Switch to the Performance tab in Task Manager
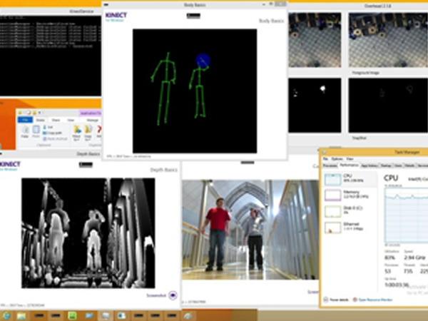428x321 pixels. pyautogui.click(x=349, y=165)
